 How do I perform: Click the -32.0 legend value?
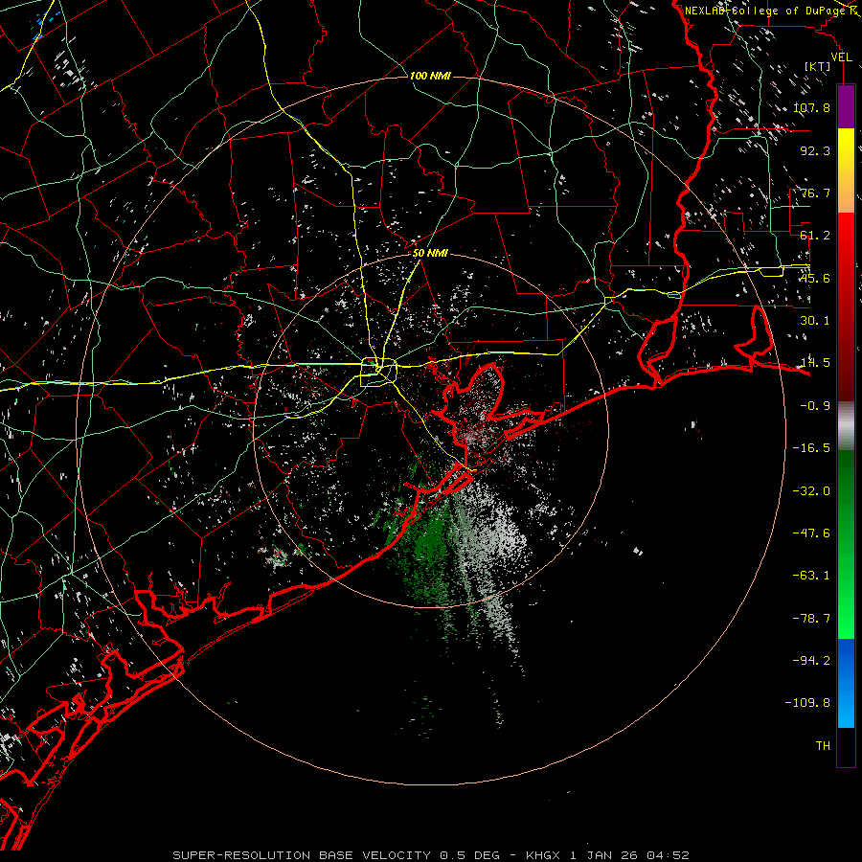(811, 491)
